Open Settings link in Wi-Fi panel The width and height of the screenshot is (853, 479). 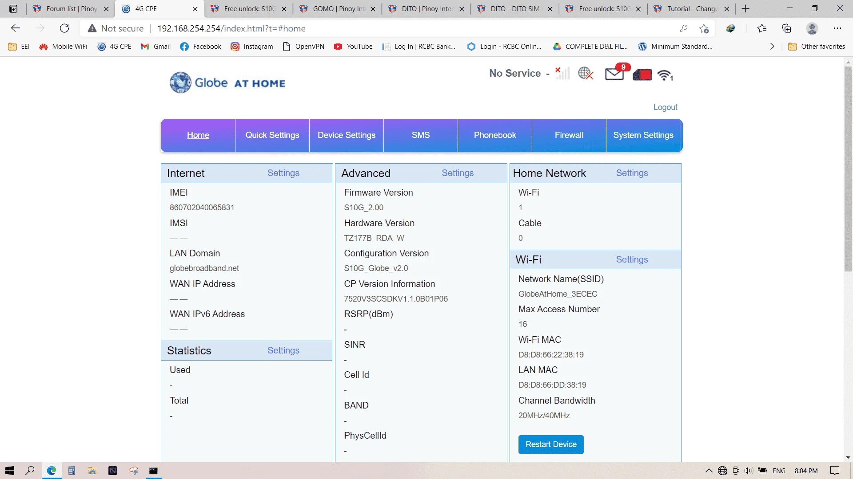[632, 259]
